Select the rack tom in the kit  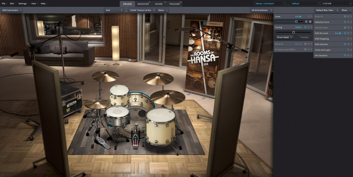(119, 95)
